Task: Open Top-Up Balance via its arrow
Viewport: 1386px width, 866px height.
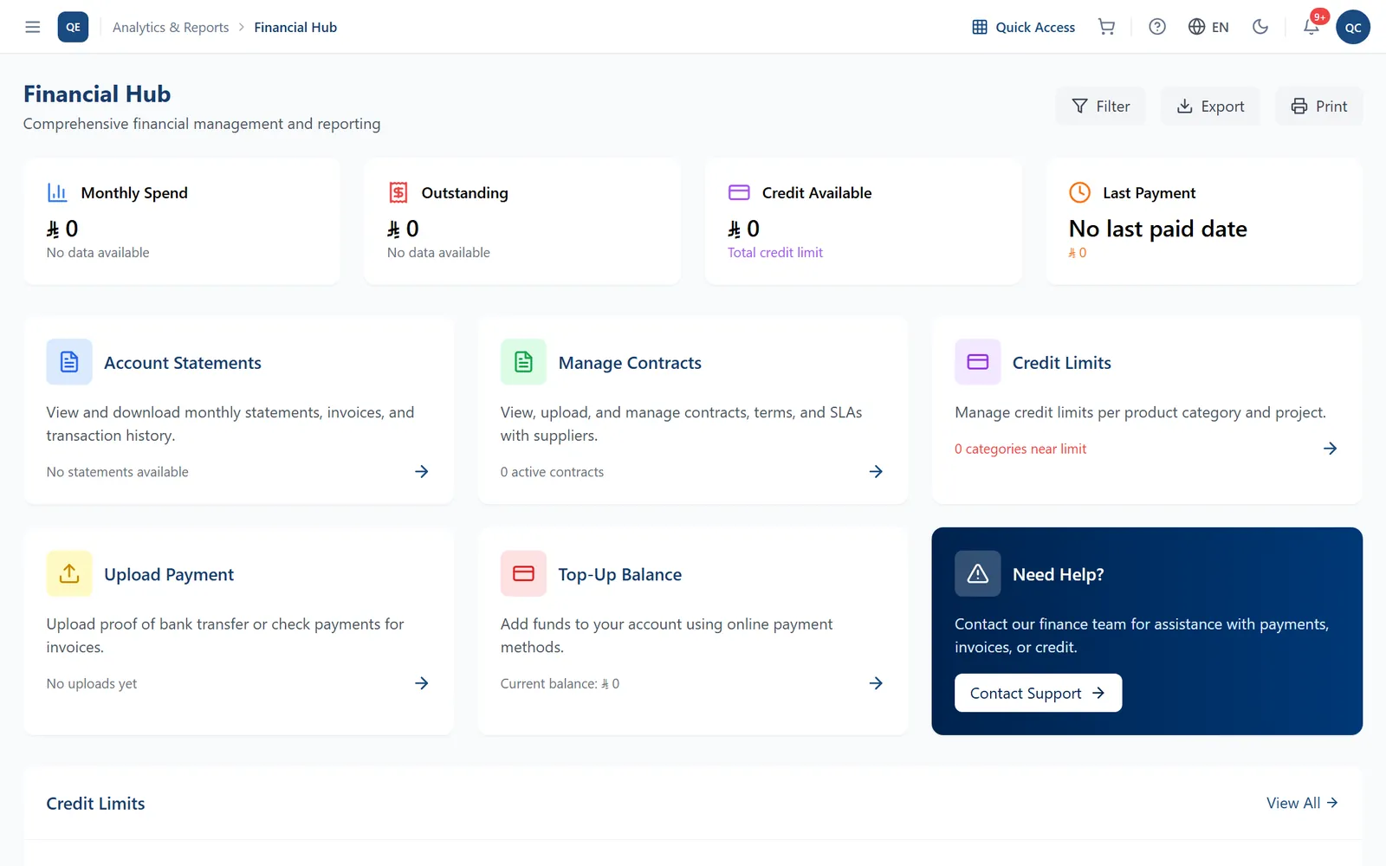Action: click(876, 683)
